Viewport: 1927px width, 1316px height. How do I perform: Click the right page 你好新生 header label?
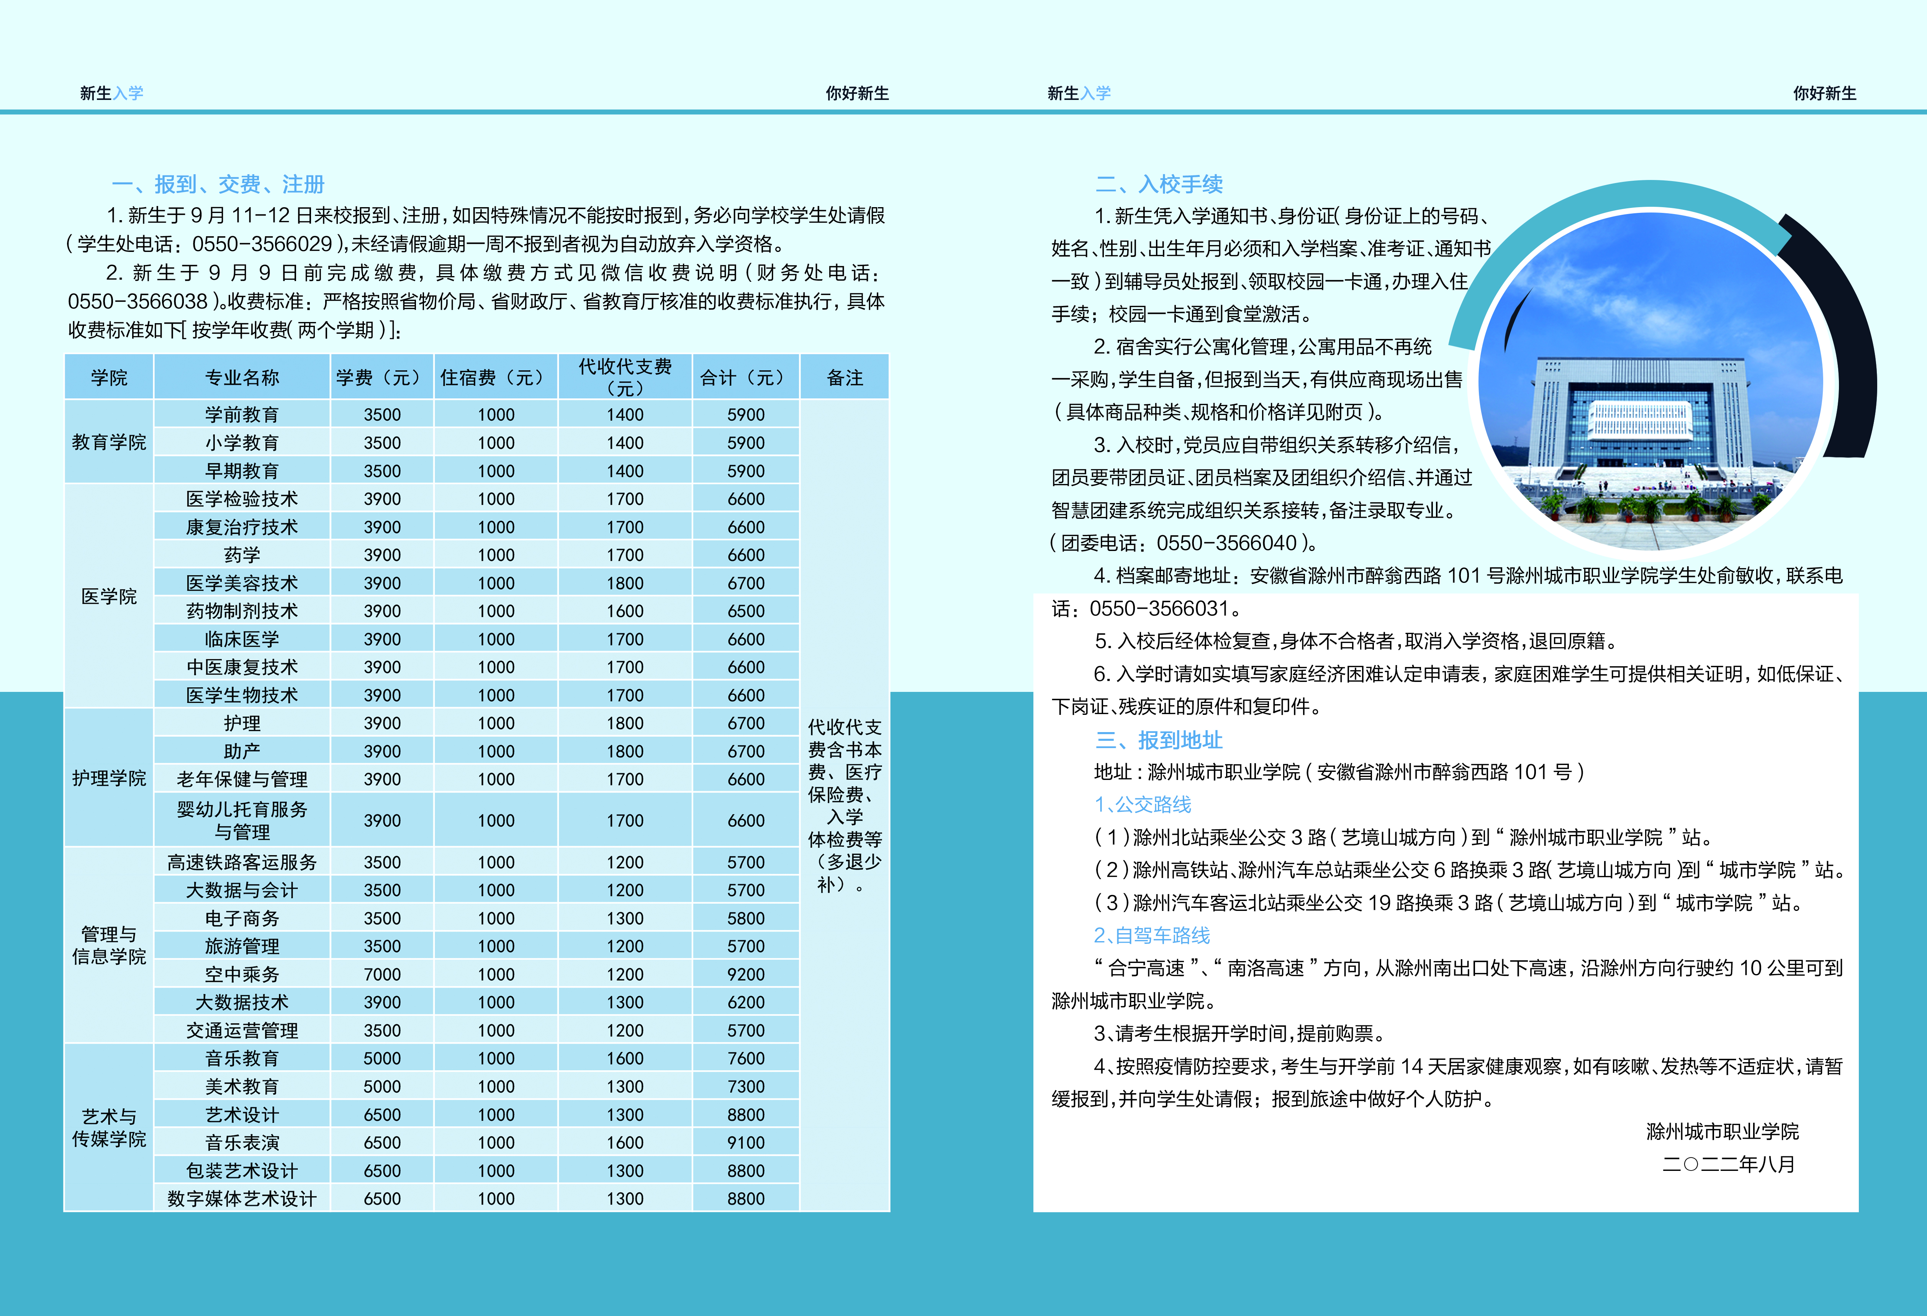(x=1824, y=94)
